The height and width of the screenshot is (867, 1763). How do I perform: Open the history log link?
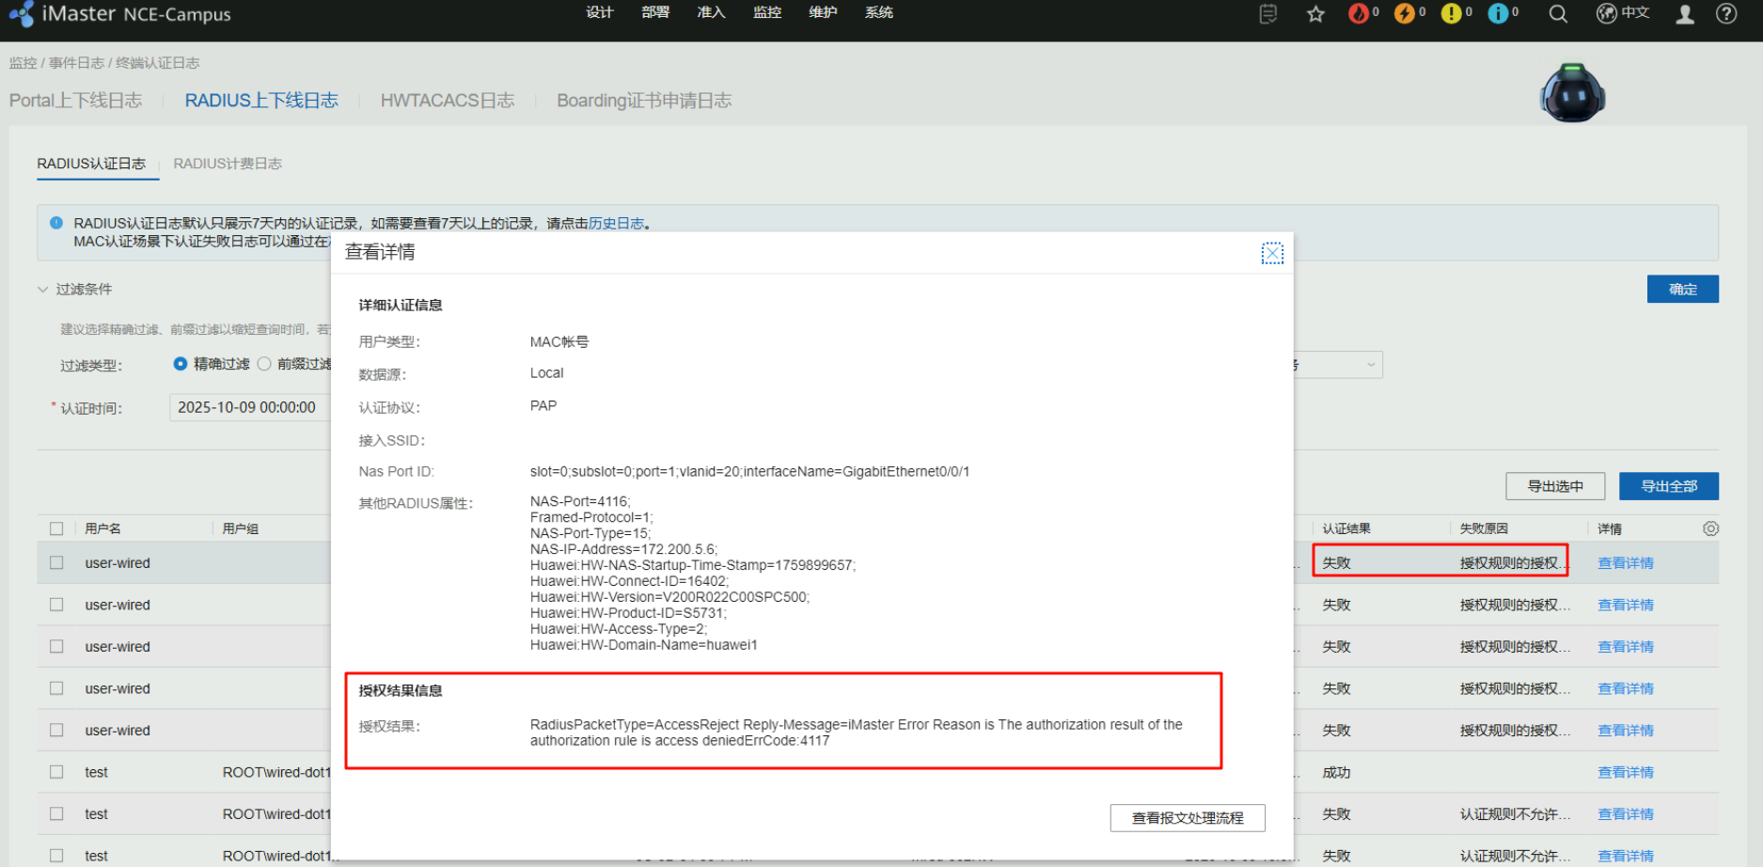pyautogui.click(x=616, y=223)
